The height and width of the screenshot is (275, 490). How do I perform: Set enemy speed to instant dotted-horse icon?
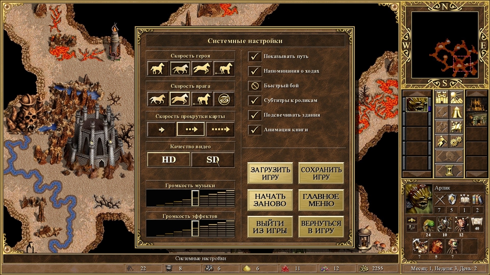pyautogui.click(x=202, y=99)
